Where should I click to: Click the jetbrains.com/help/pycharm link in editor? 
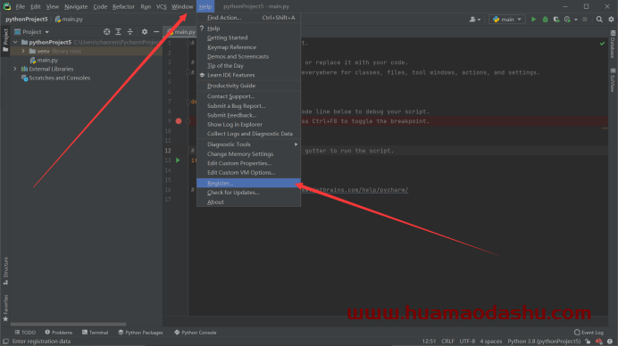[355, 190]
